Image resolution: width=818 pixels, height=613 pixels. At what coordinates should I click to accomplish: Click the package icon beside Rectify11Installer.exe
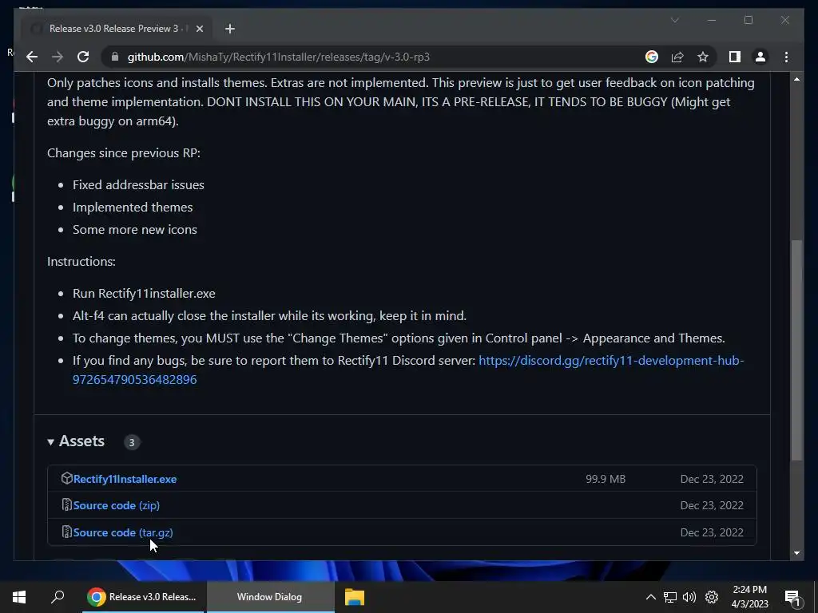pyautogui.click(x=67, y=479)
